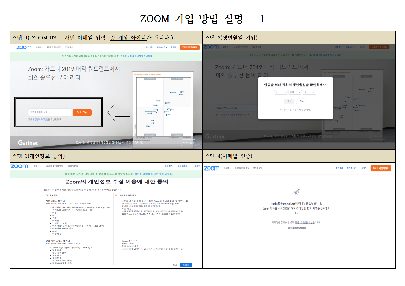The image size is (405, 286).
Task: Click 회의 참가 in the Step 3 screenshot
Action: 169,166
